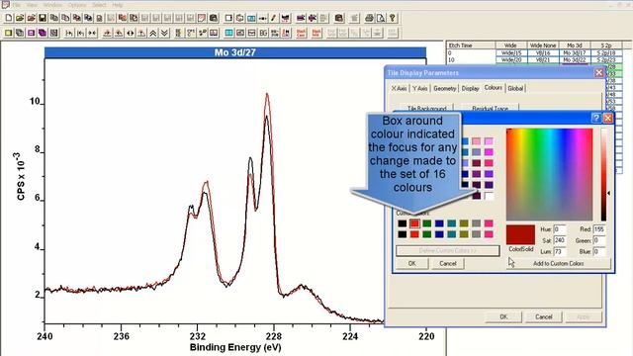The width and height of the screenshot is (633, 356).
Task: Select the S 2p/18 cell
Action: click(606, 52)
